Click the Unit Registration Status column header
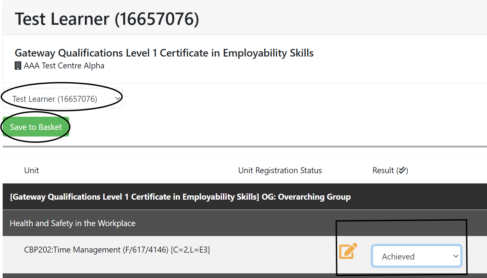487x278 pixels. [x=280, y=171]
